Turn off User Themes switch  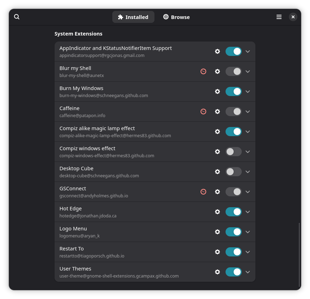(x=234, y=272)
